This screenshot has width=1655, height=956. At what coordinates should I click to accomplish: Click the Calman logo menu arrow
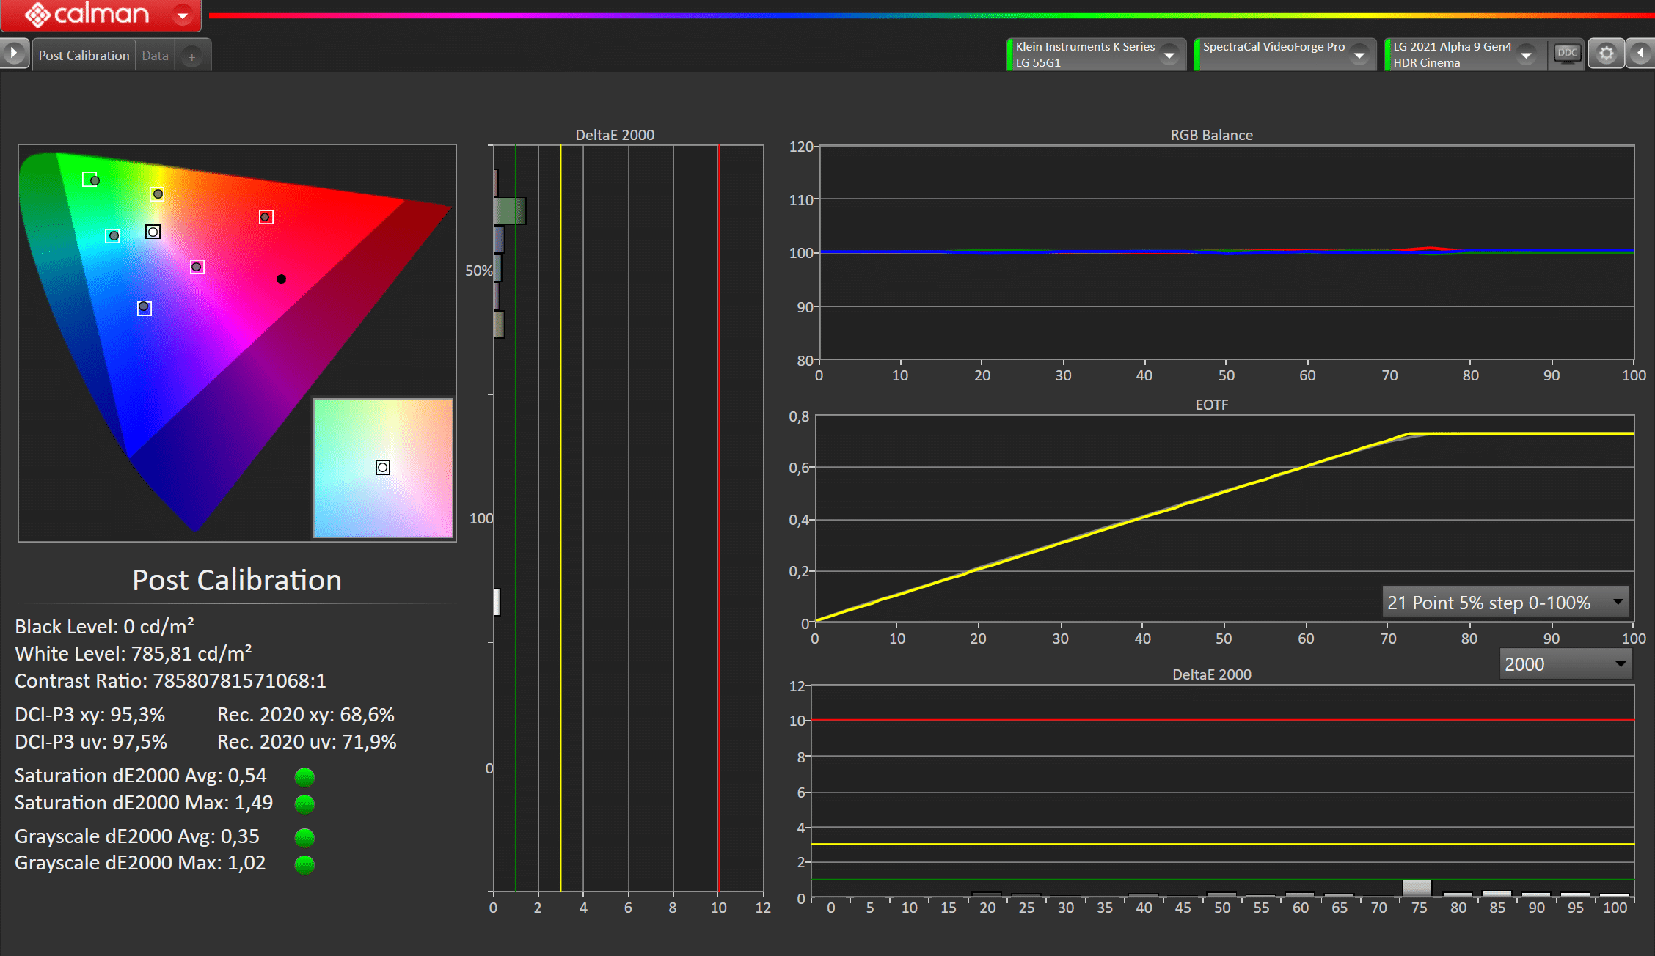[183, 15]
